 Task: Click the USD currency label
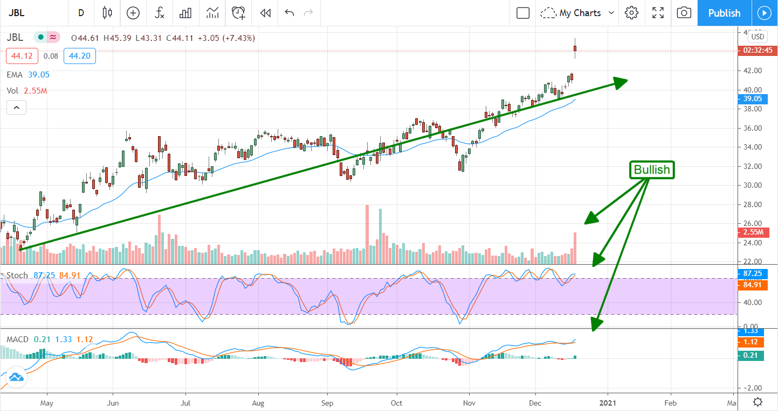pos(758,37)
